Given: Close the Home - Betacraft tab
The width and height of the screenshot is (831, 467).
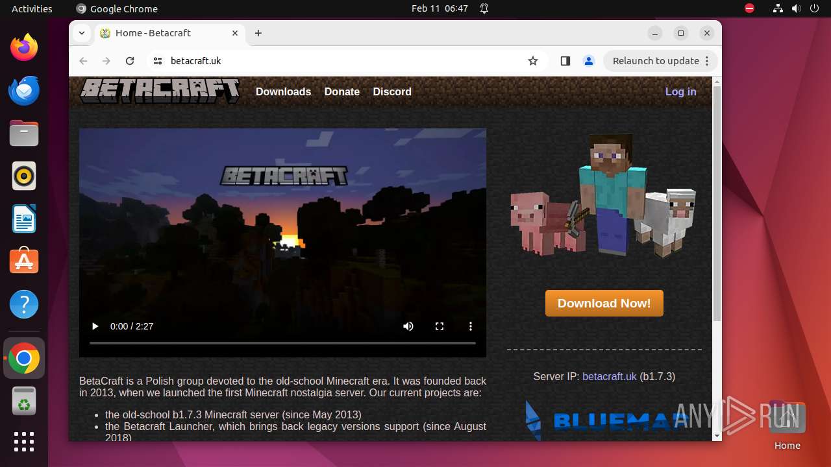Looking at the screenshot, I should 235,33.
